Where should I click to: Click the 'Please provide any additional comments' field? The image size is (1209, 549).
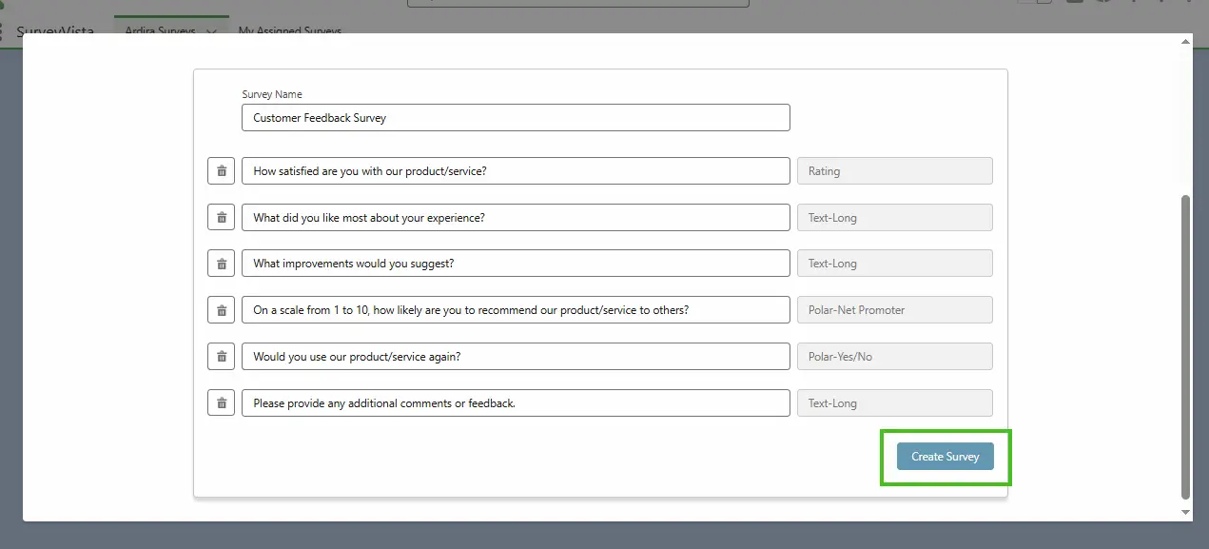point(516,403)
